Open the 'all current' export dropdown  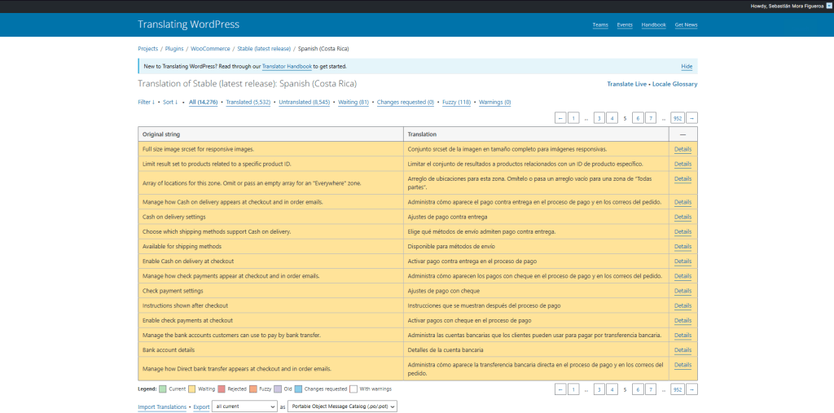point(244,406)
